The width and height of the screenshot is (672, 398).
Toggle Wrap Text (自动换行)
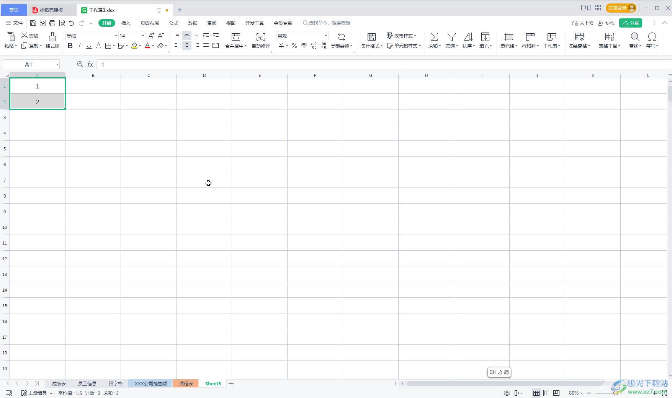pos(261,40)
